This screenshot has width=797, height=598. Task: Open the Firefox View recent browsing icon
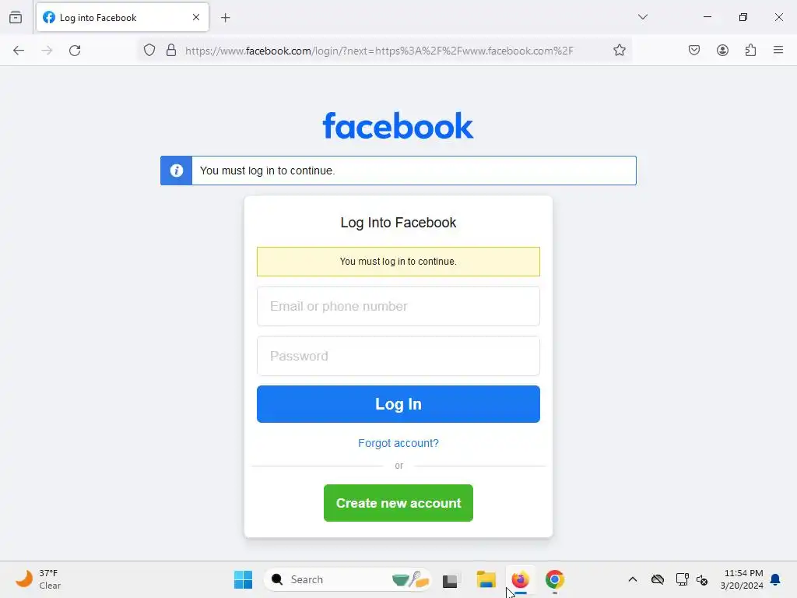(x=16, y=17)
